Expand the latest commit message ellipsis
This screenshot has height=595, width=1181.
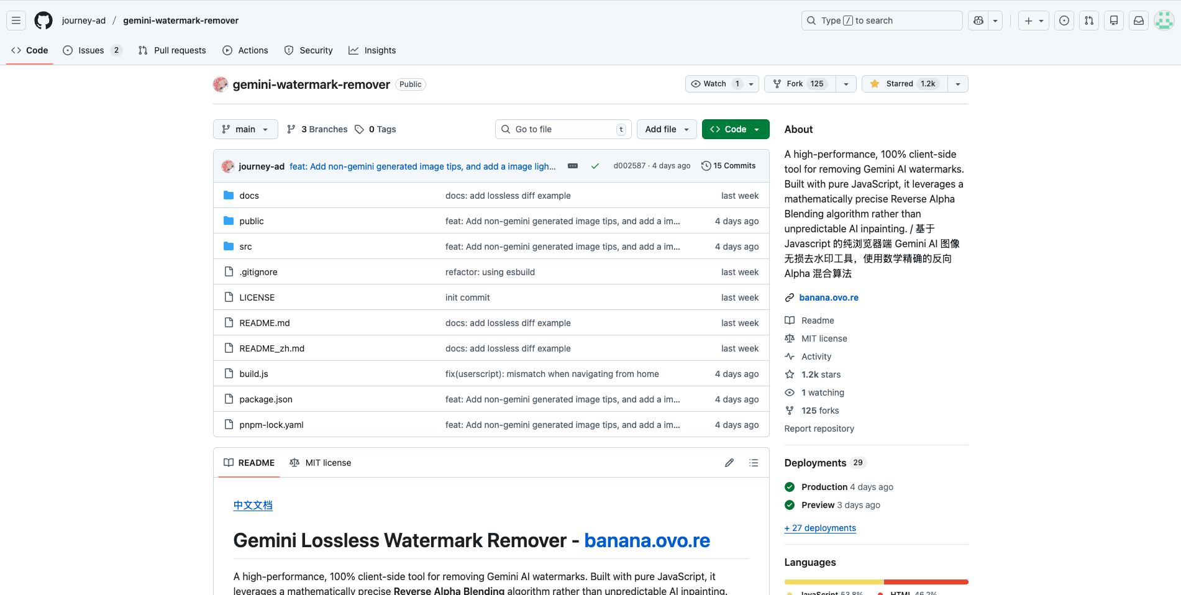pyautogui.click(x=573, y=166)
